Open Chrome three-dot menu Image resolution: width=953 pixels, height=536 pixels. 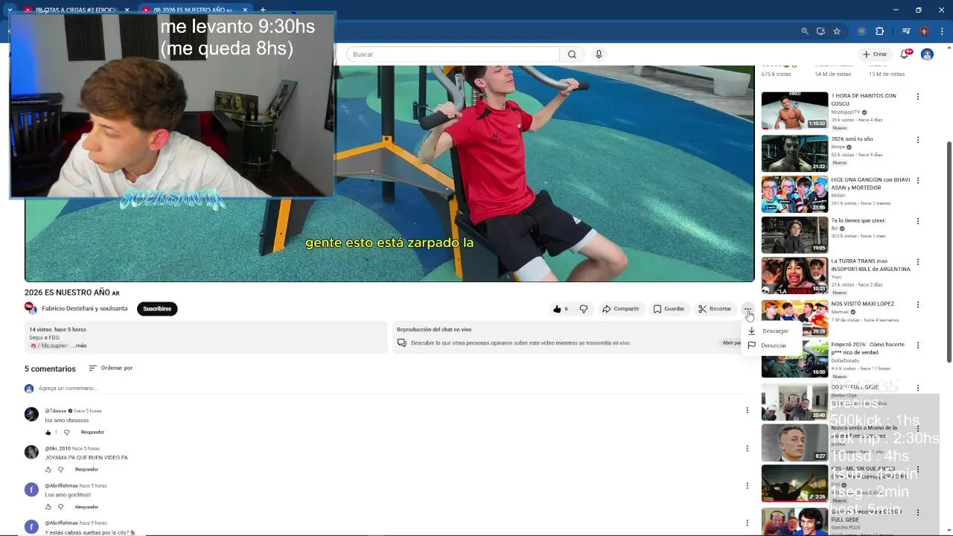point(942,31)
